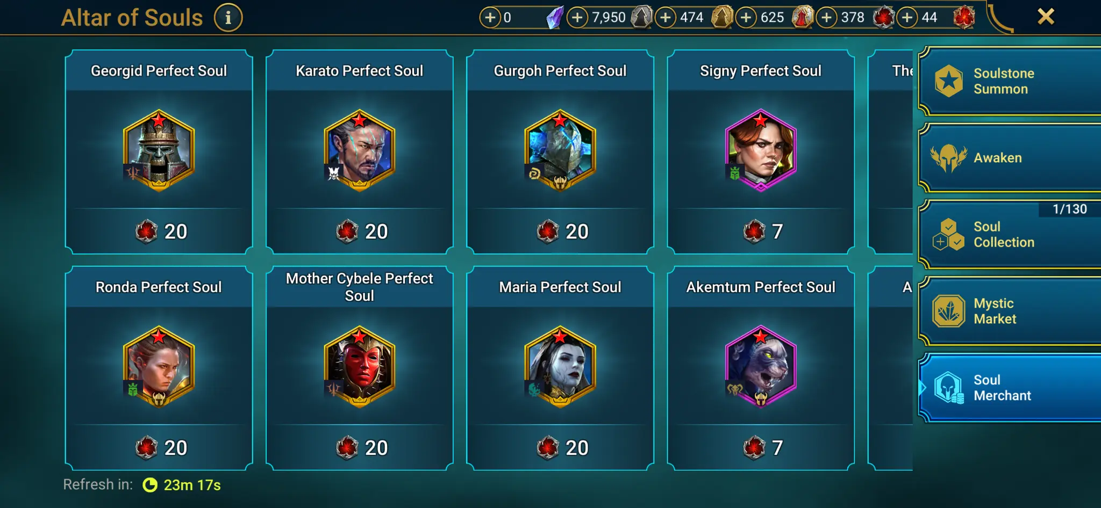Image resolution: width=1101 pixels, height=508 pixels.
Task: Open the Altar of Souls info icon
Action: click(228, 18)
